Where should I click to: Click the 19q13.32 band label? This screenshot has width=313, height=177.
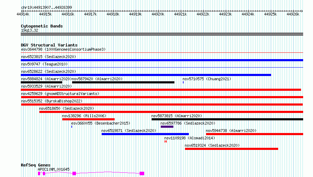click(30, 30)
